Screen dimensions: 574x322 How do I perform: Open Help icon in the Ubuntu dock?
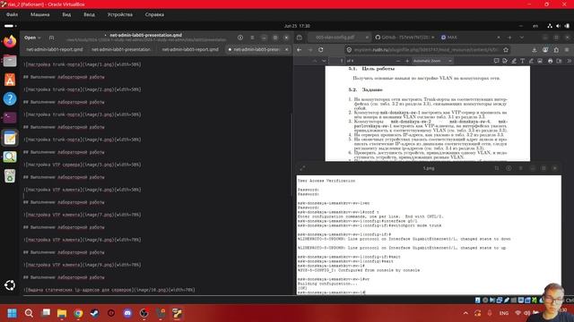pyautogui.click(x=10, y=98)
